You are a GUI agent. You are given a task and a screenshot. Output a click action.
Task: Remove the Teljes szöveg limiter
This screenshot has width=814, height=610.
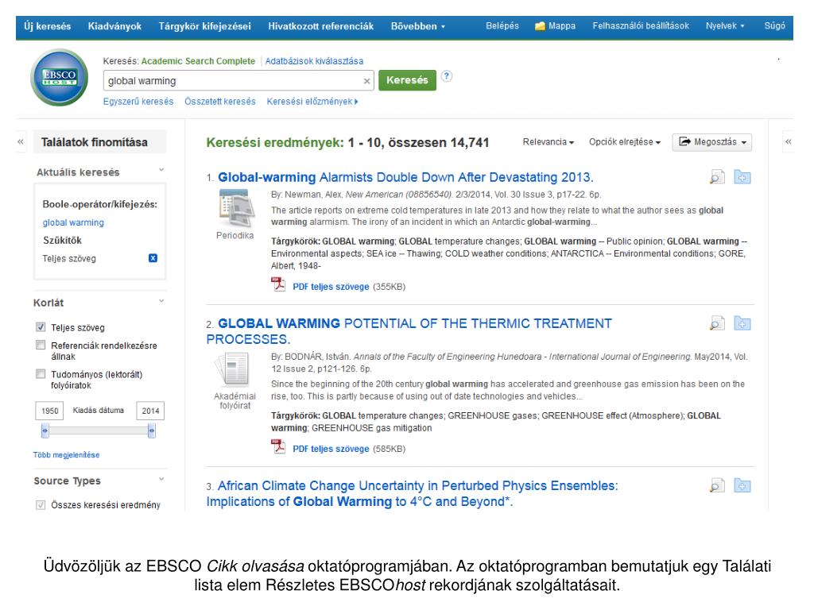(153, 258)
